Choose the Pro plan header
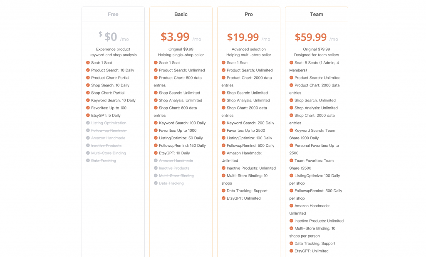This screenshot has width=426, height=257. (x=249, y=14)
